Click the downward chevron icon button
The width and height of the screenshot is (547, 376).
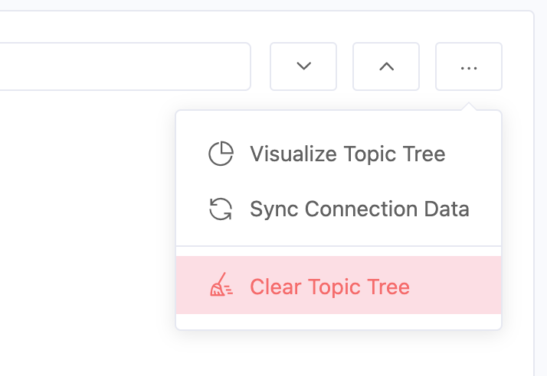tap(303, 66)
